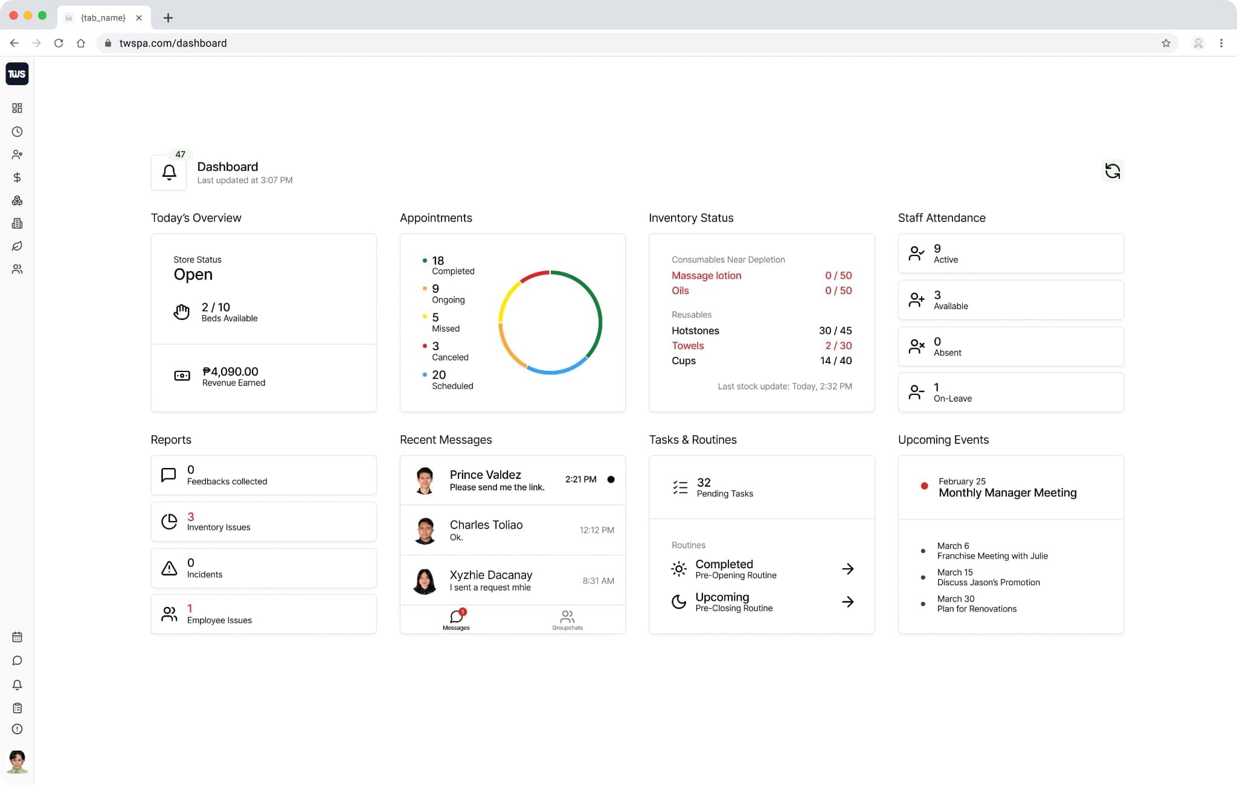Open the Pre-Opening Routine arrow
This screenshot has height=785, width=1237.
point(847,569)
